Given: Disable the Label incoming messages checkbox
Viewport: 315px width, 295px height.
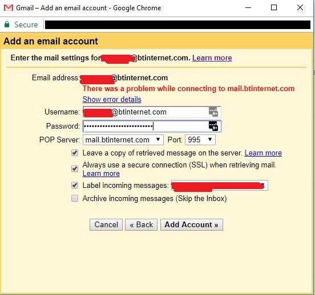Looking at the screenshot, I should tap(75, 185).
